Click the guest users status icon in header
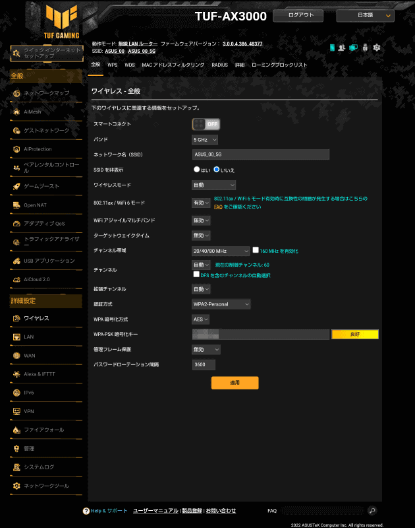415x528 pixels. [342, 48]
